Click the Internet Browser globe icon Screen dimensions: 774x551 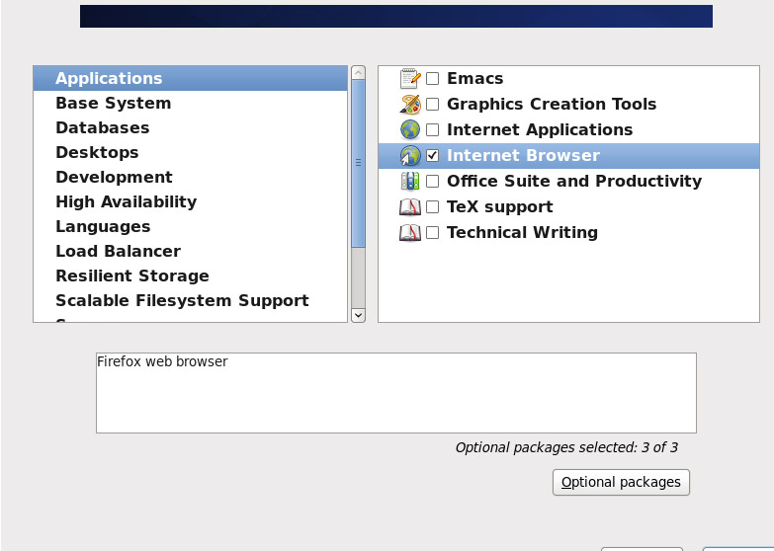click(410, 155)
